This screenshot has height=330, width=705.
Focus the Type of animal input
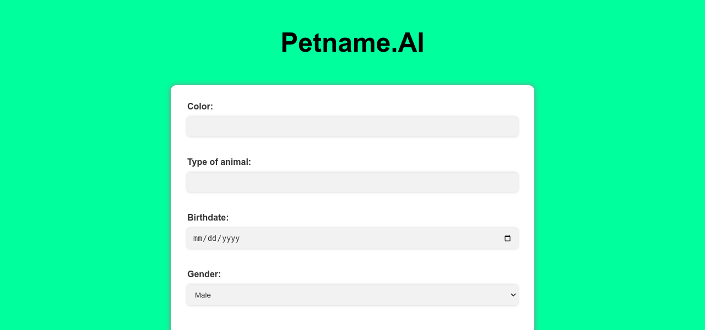pos(352,182)
